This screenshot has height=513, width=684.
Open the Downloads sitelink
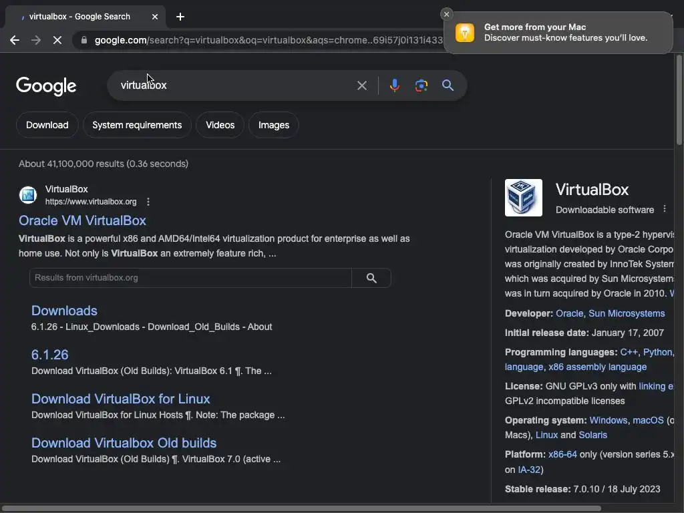[64, 311]
